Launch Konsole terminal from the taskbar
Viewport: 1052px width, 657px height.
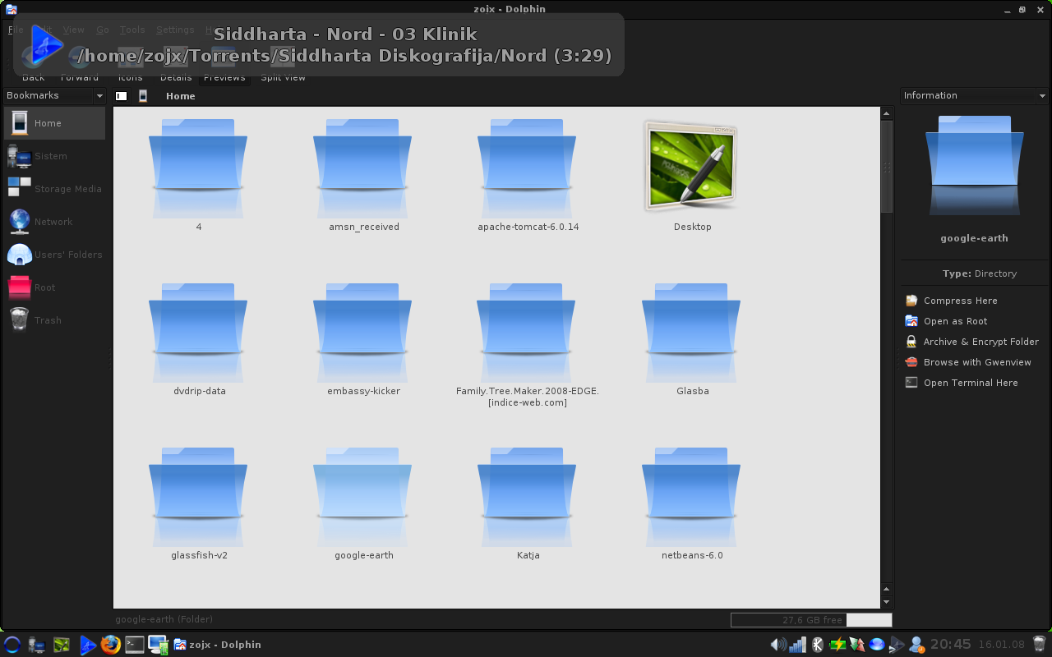[x=134, y=645]
